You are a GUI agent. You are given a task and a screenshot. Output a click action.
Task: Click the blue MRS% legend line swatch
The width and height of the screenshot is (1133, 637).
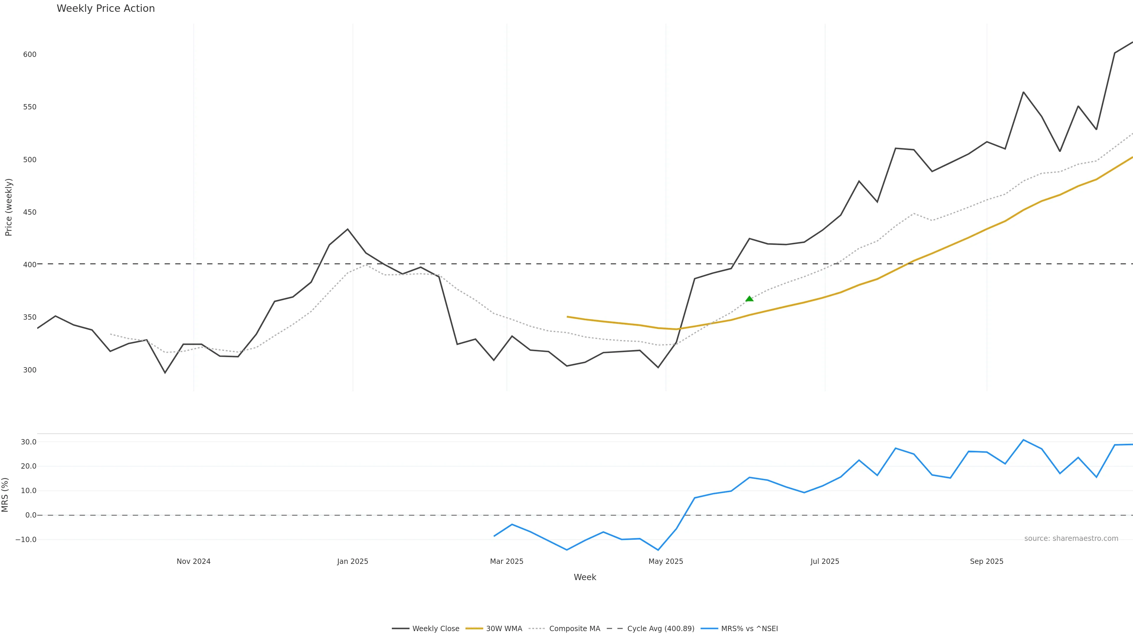(709, 629)
